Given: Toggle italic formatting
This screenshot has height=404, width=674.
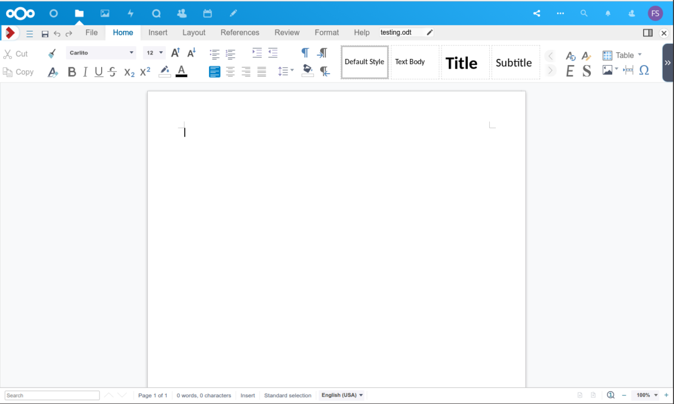Looking at the screenshot, I should click(85, 72).
